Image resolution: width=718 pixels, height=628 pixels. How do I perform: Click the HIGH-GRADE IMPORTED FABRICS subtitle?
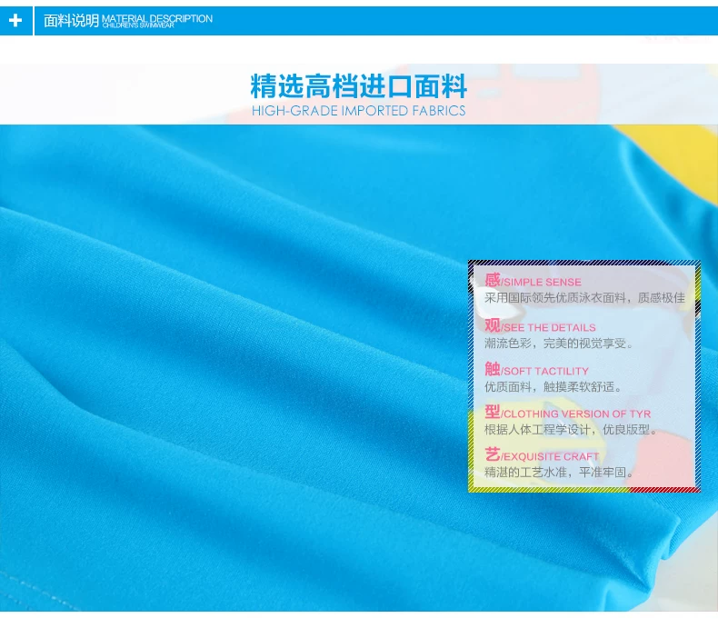(x=358, y=111)
